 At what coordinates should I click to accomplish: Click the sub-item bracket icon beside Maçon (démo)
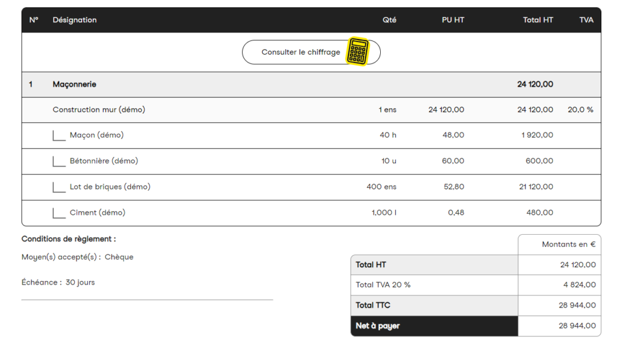coord(59,136)
